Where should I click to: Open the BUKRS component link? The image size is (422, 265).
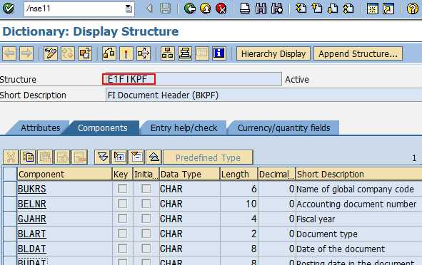click(x=32, y=189)
